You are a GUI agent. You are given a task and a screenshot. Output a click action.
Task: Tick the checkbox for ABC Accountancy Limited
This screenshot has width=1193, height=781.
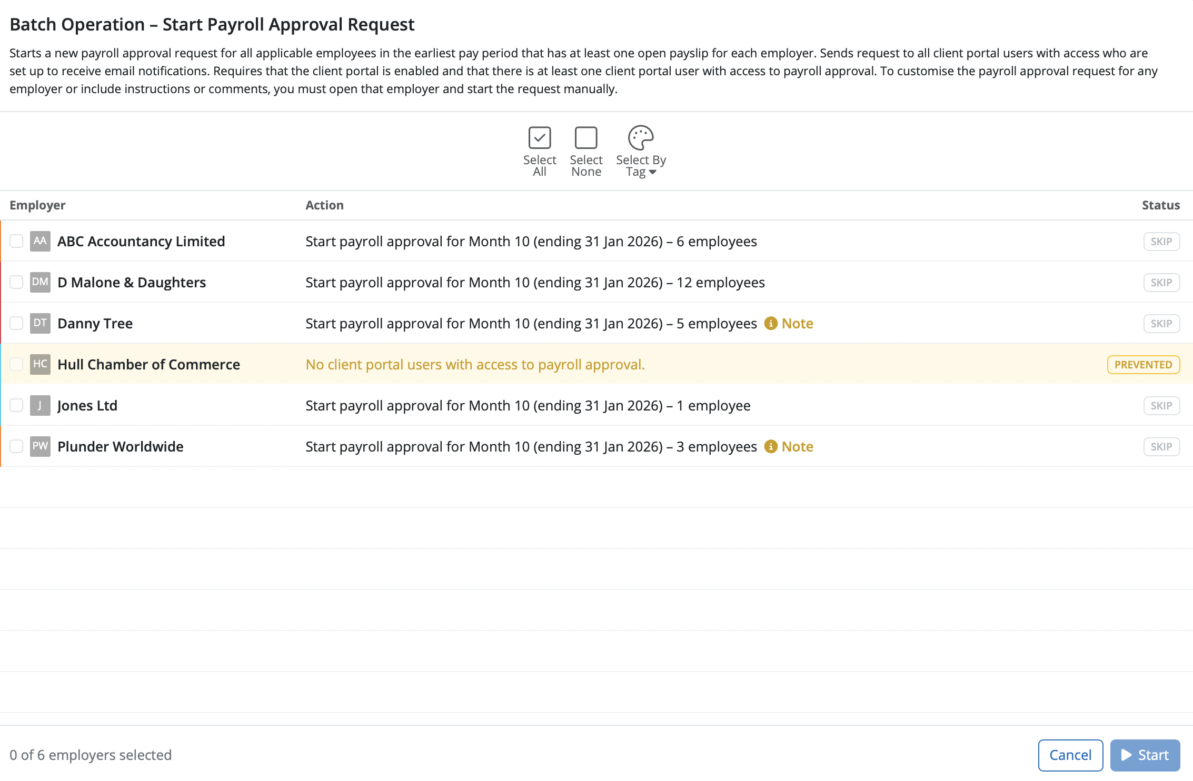(x=16, y=241)
